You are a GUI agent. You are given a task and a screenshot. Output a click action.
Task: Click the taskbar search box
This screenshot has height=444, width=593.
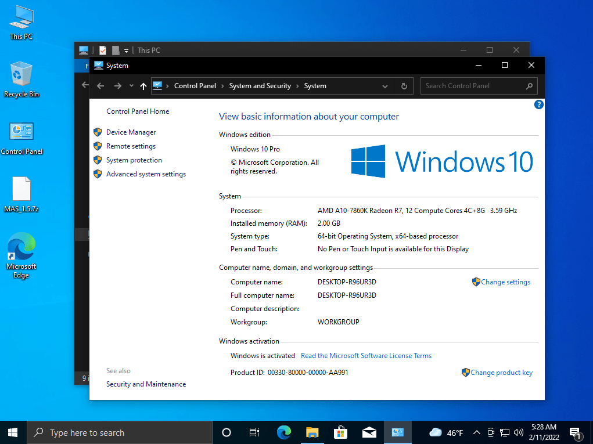coord(120,432)
